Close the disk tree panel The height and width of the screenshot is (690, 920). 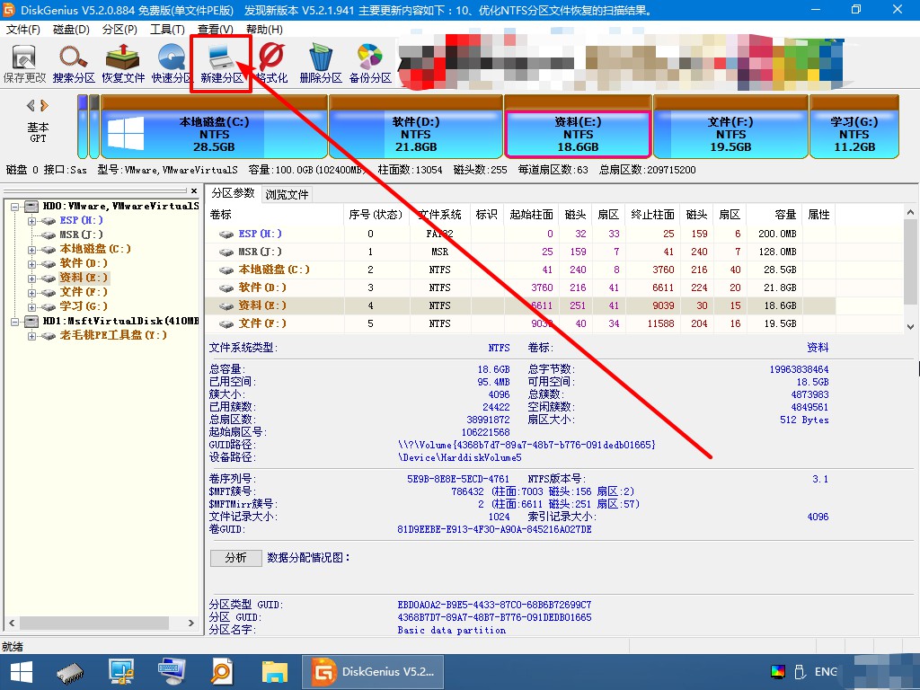(194, 190)
